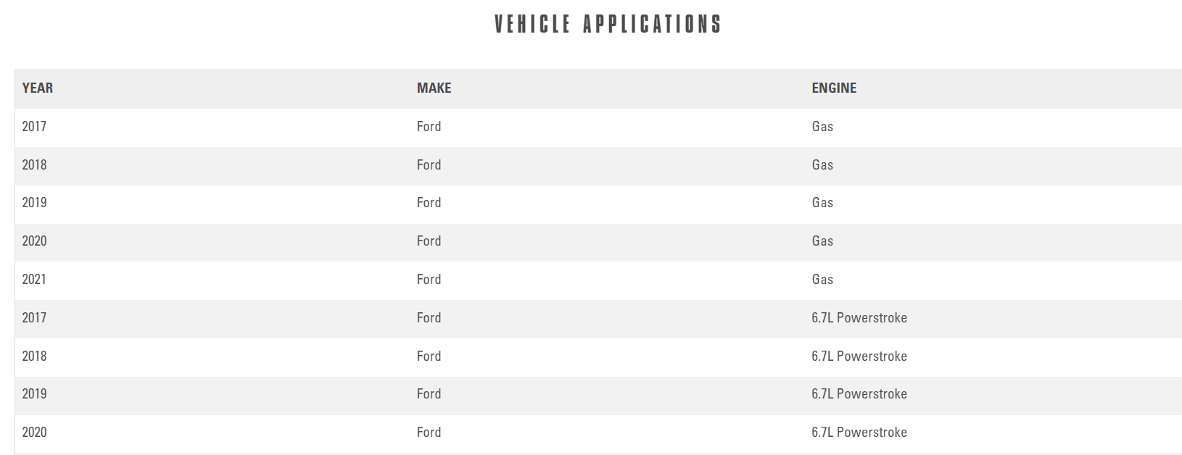Screen dimensions: 1182x455
Task: Click the MAKE column header
Action: 434,88
